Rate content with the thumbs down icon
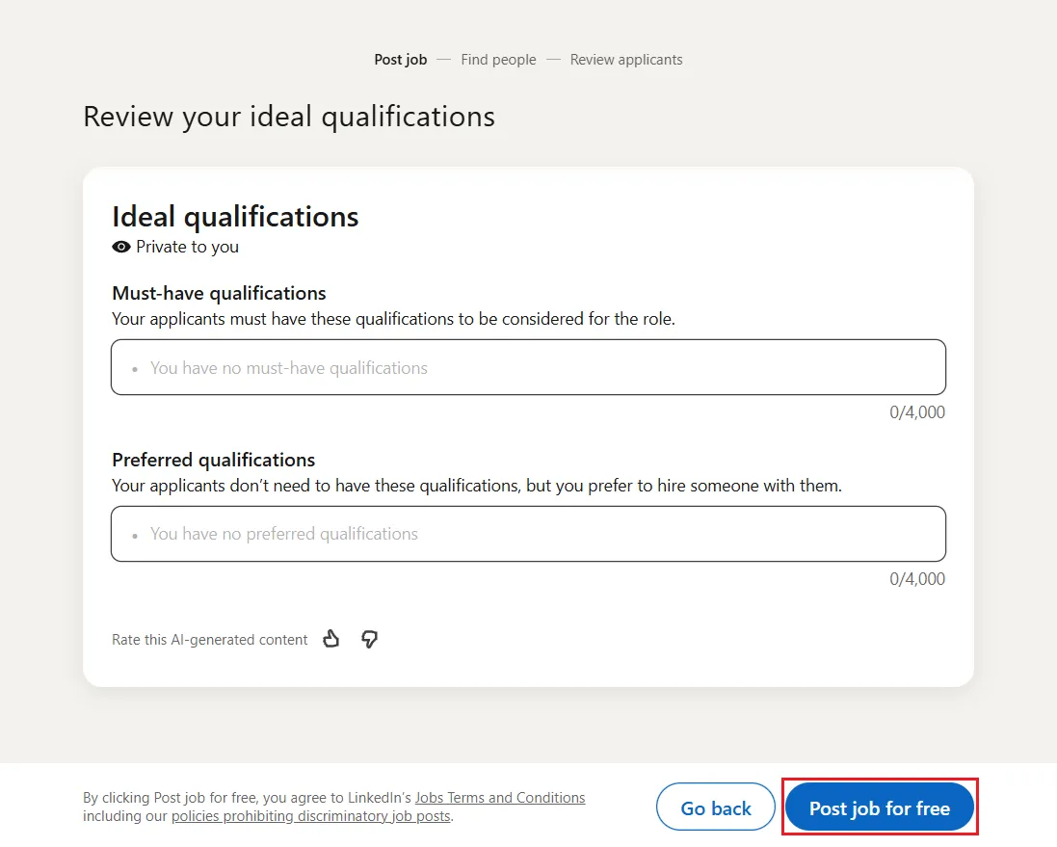 point(369,639)
